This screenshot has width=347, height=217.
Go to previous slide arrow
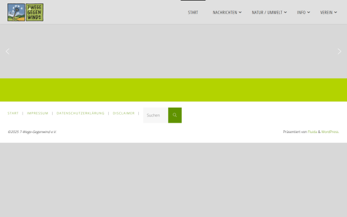[8, 52]
